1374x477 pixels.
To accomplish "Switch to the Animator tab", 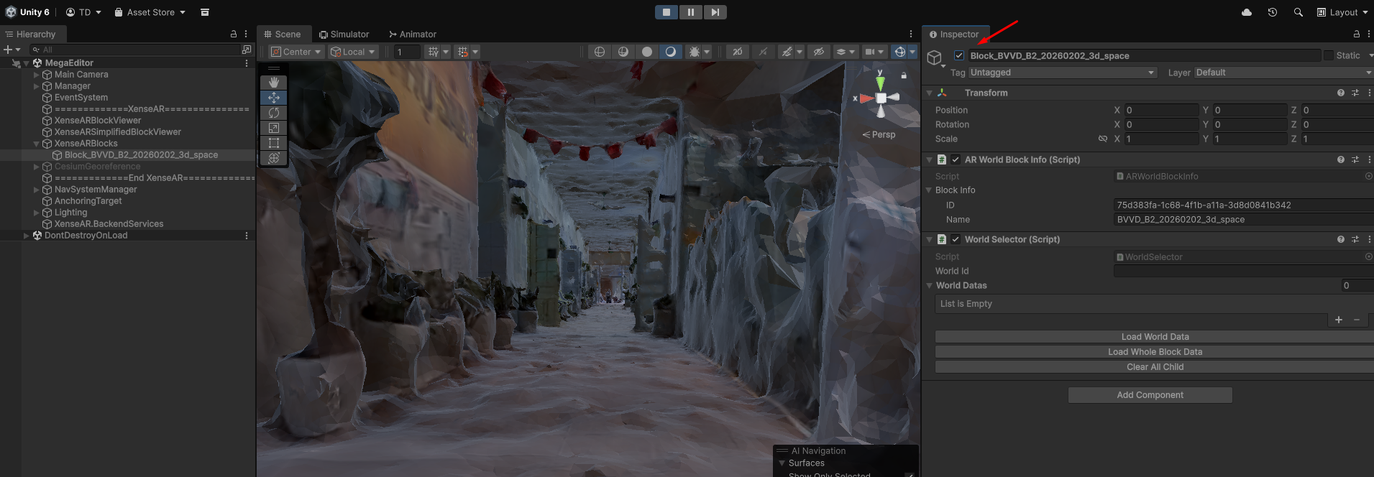I will tap(413, 34).
